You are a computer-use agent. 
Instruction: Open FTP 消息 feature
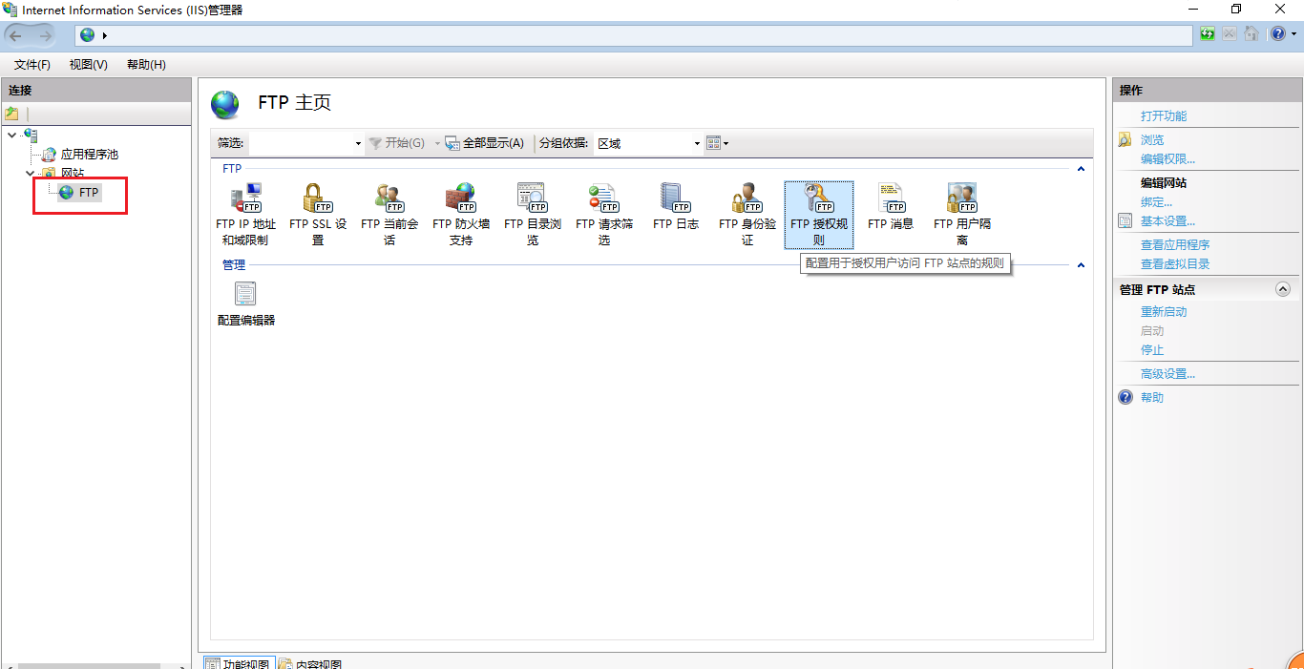(891, 208)
